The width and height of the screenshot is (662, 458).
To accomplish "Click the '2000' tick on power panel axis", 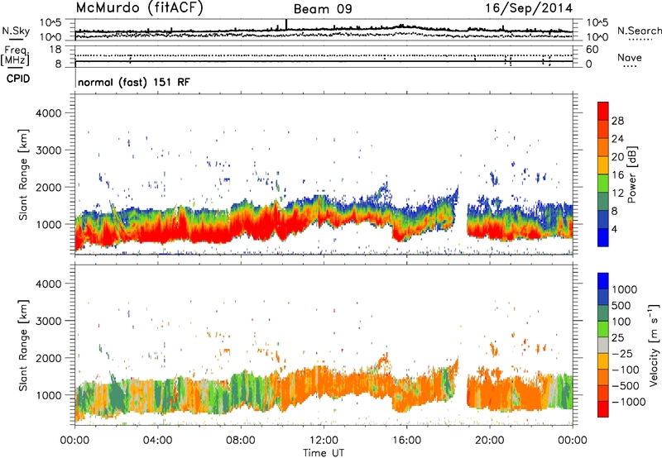I will coord(48,187).
